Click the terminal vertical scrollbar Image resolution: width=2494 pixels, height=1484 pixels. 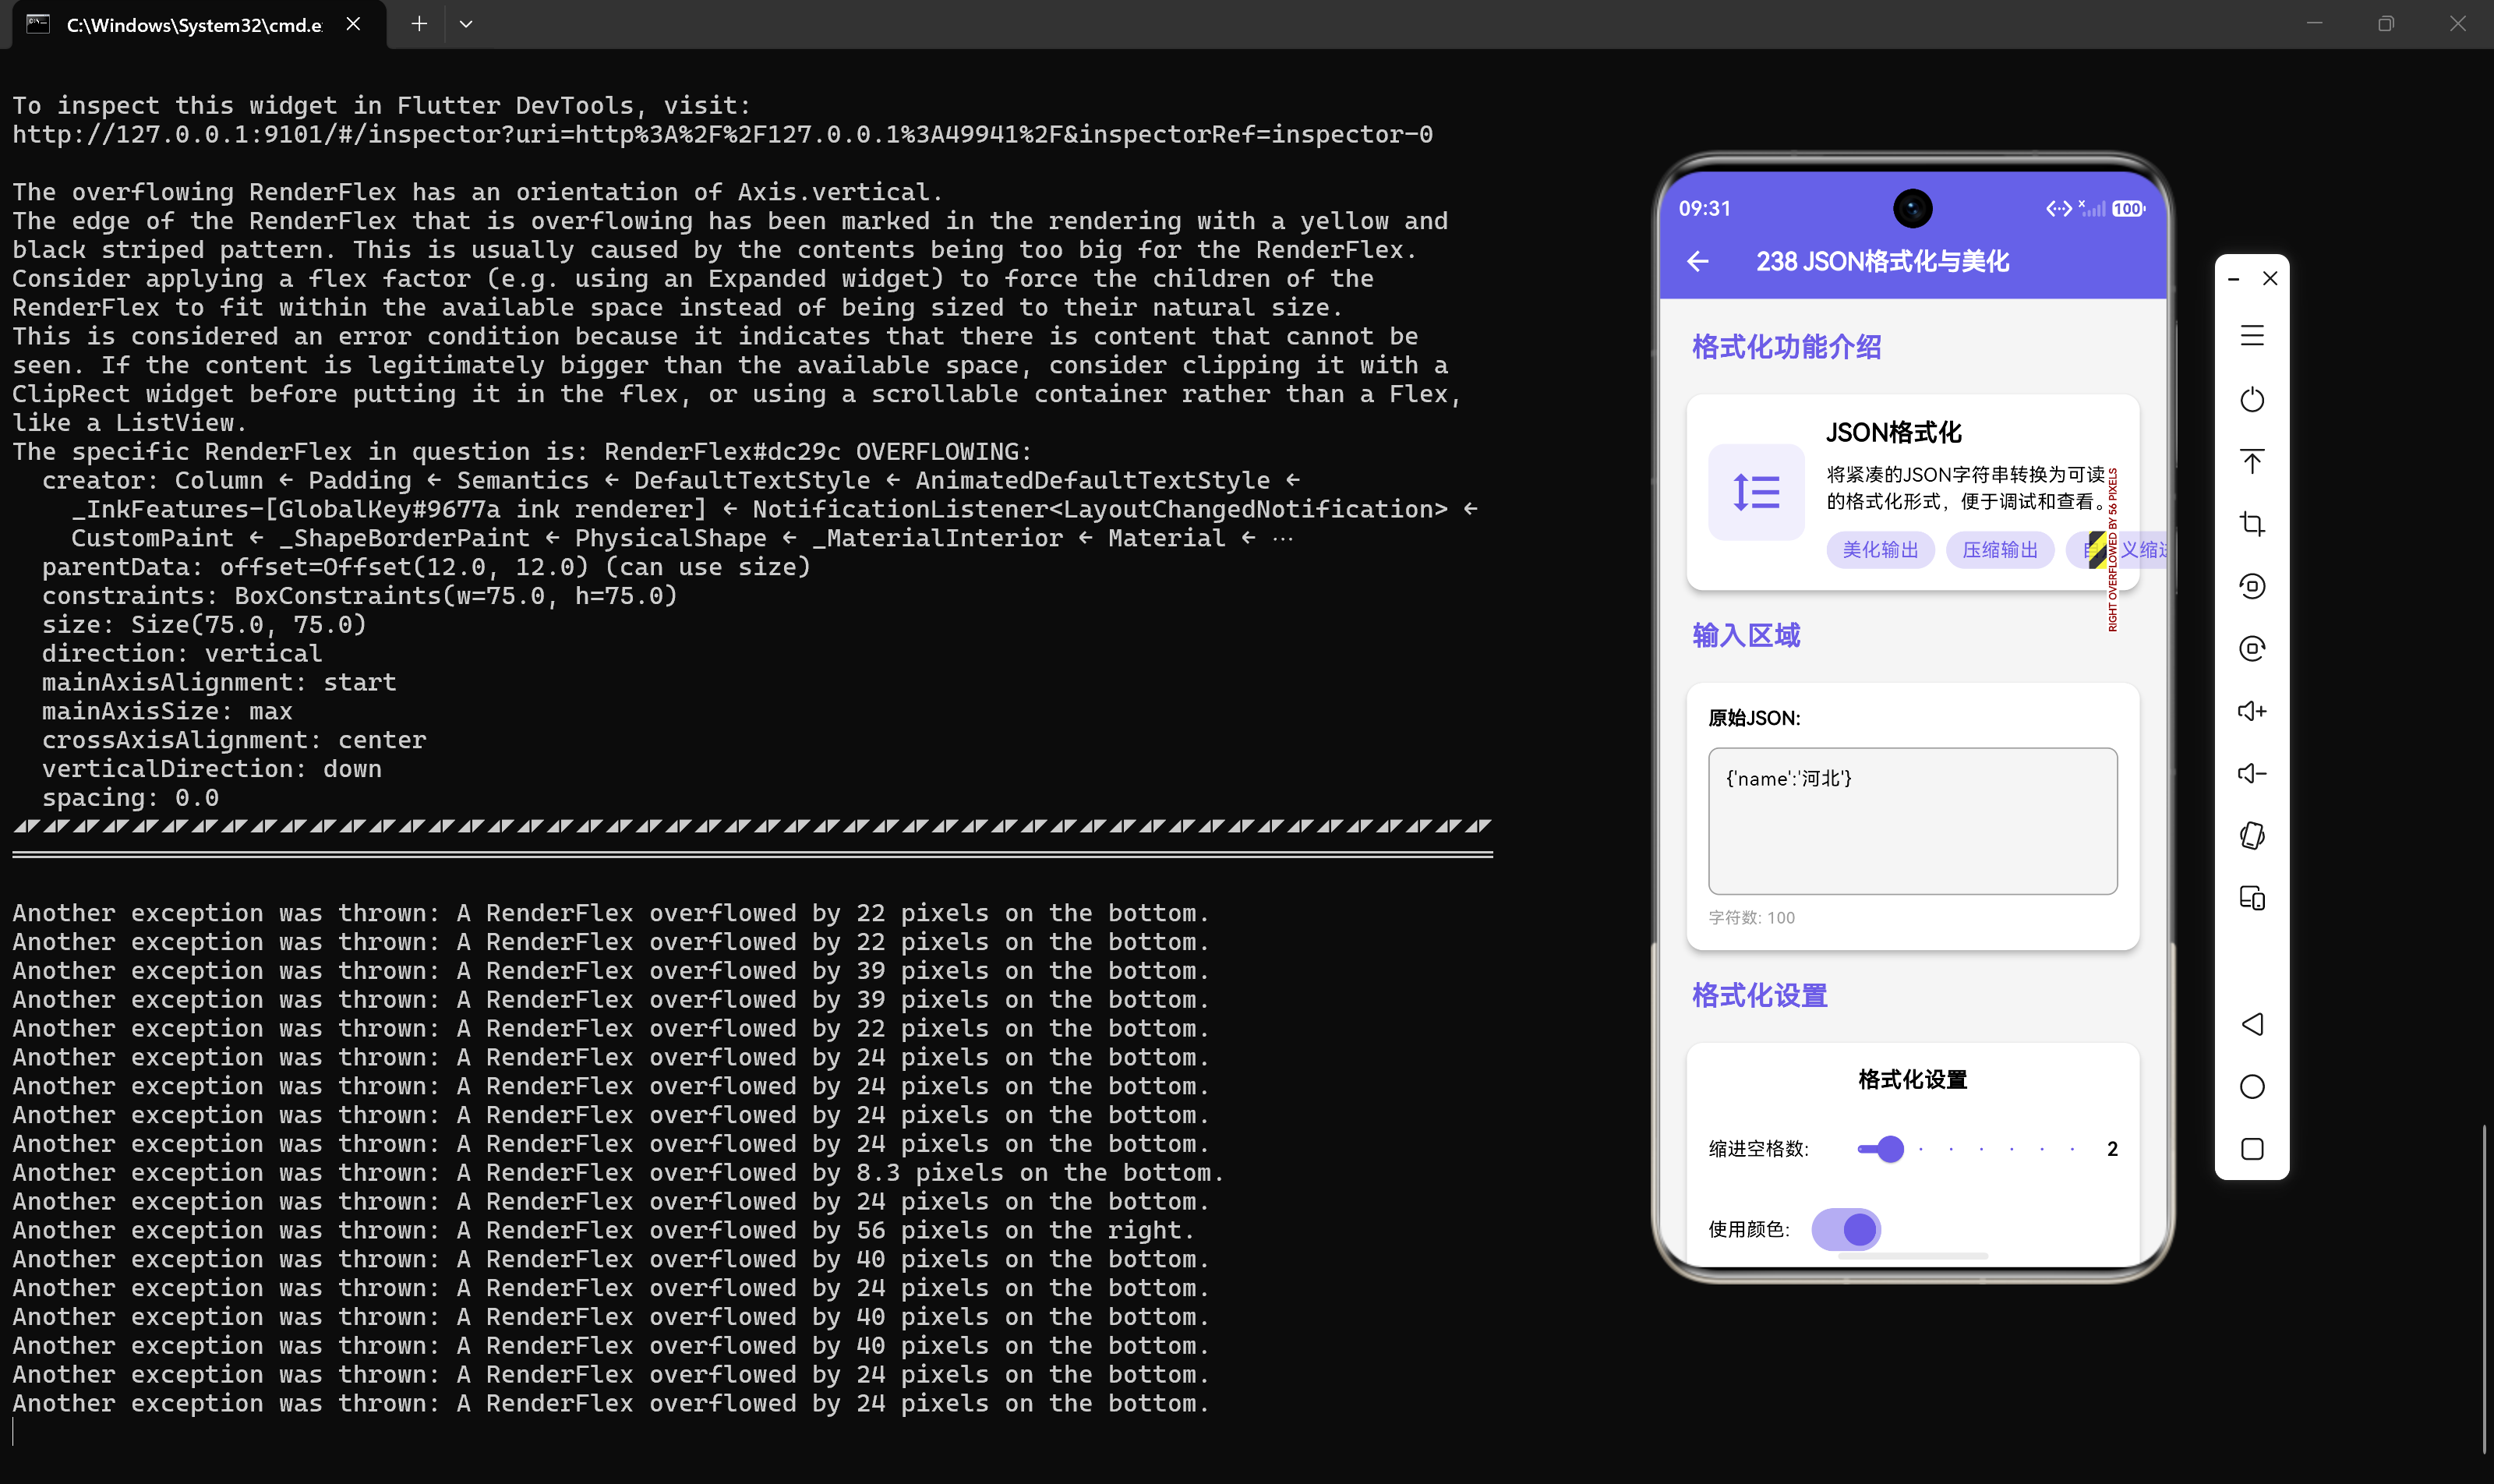click(2484, 1290)
